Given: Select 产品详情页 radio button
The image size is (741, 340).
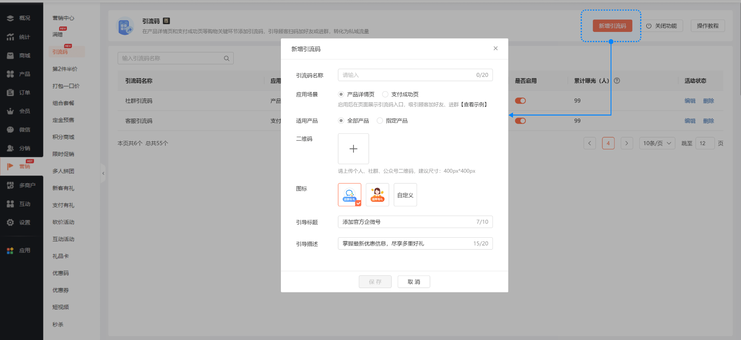Looking at the screenshot, I should (x=341, y=94).
